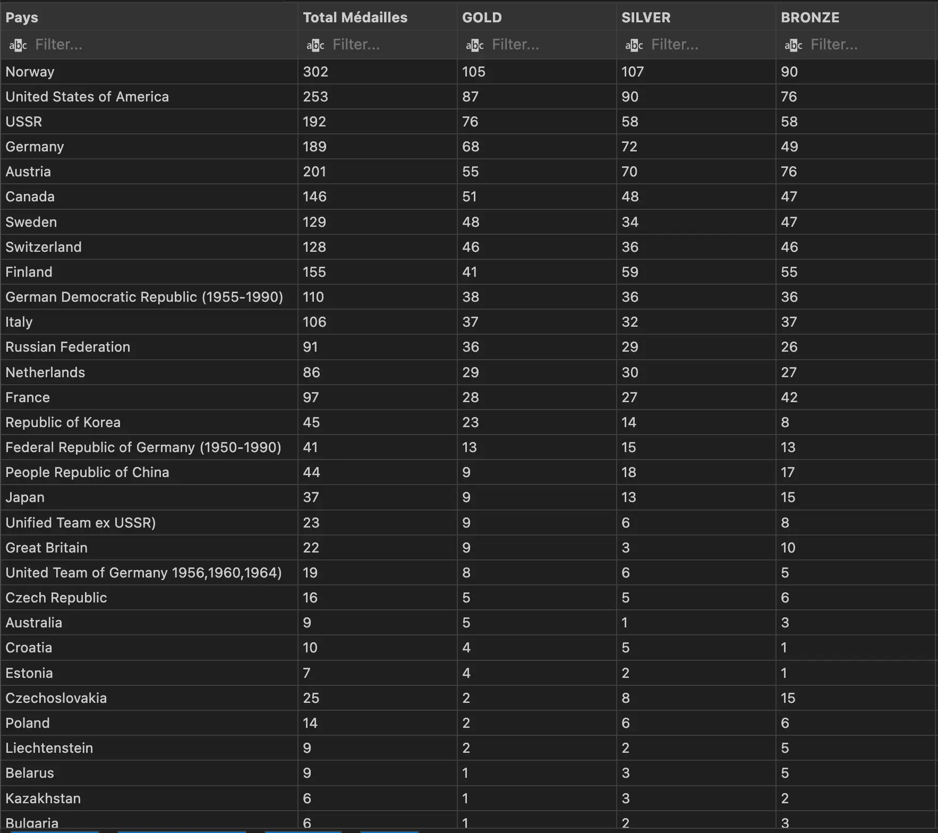Select the Japan country cell
Screen dimensions: 938x833
149,497
